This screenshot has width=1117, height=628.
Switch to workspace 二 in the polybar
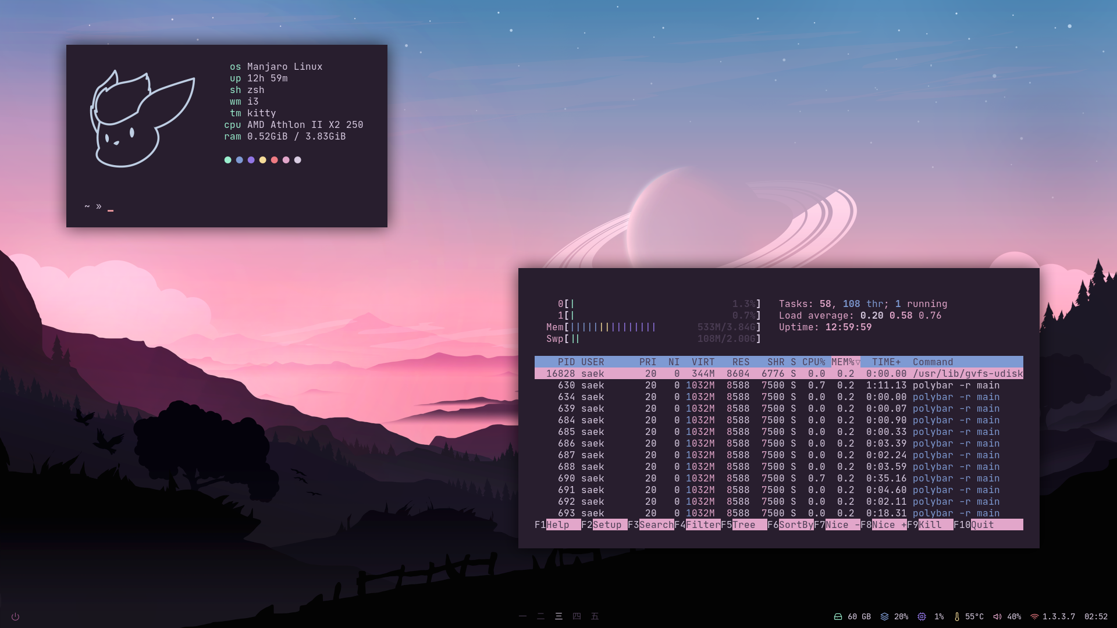pos(540,616)
